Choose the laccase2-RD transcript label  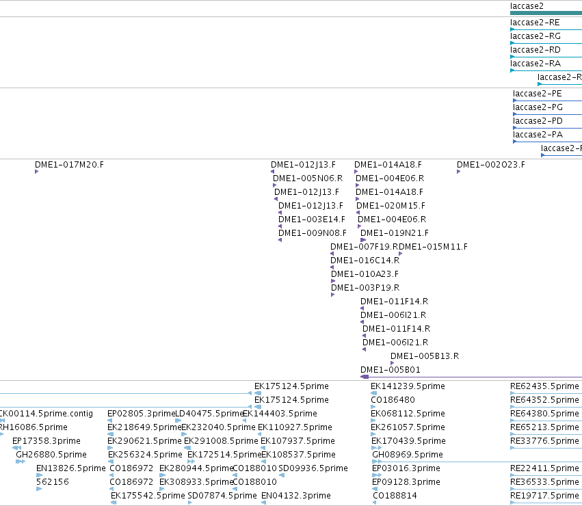click(535, 50)
